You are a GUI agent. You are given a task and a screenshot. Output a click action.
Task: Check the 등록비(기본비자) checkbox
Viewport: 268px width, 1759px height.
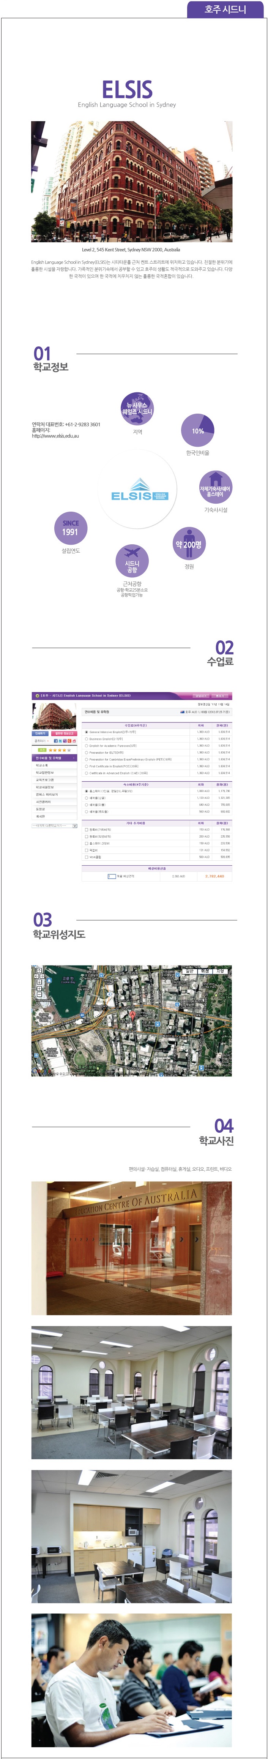pos(87,830)
